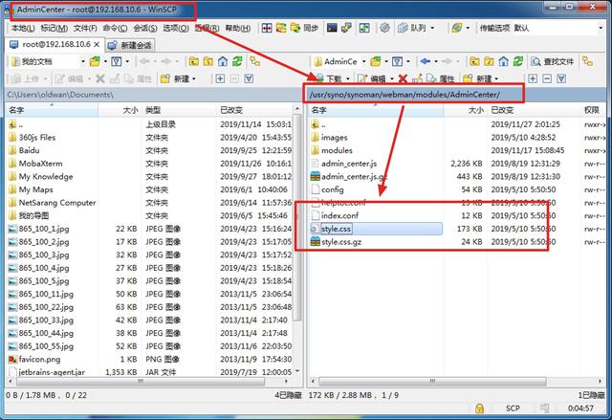Image resolution: width=612 pixels, height=420 pixels.
Task: Click the local panel vertical scrollbar
Action: click(x=297, y=218)
